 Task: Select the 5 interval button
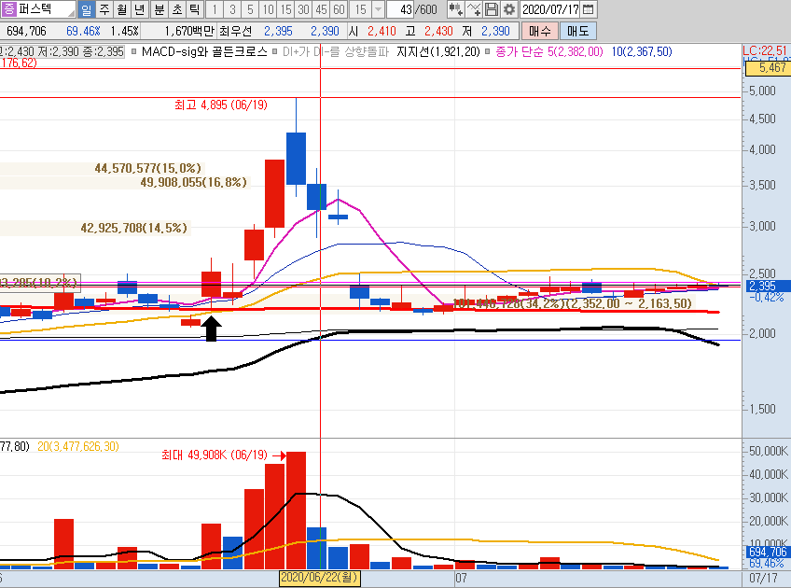(250, 9)
